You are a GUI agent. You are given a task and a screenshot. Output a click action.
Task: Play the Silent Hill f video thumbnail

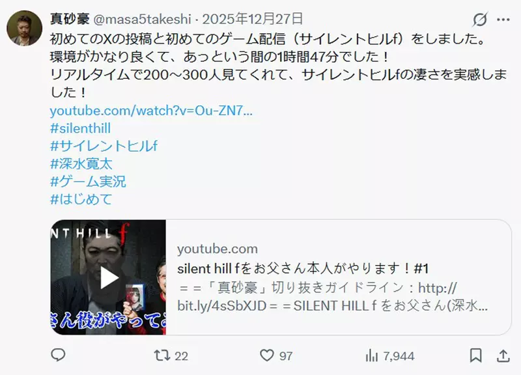108,277
